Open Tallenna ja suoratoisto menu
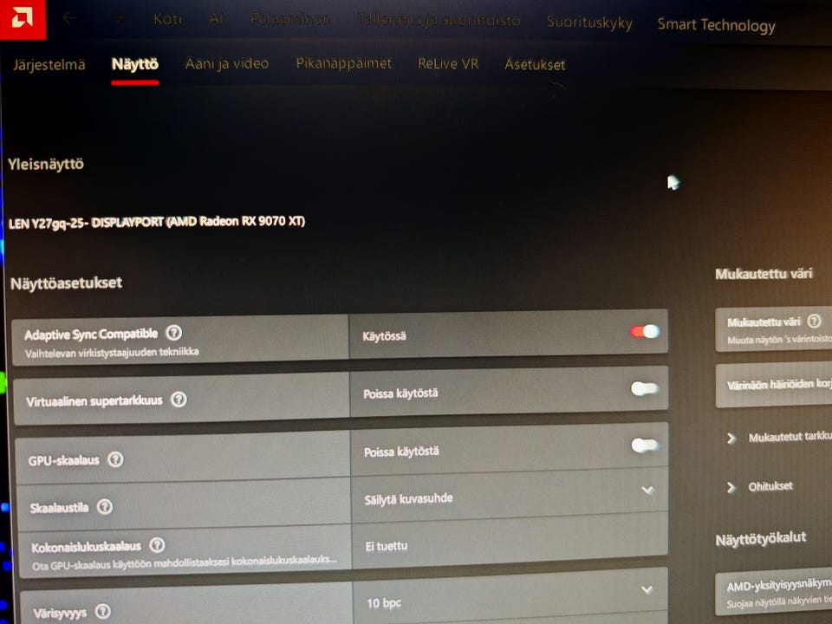The height and width of the screenshot is (624, 832). [x=439, y=20]
